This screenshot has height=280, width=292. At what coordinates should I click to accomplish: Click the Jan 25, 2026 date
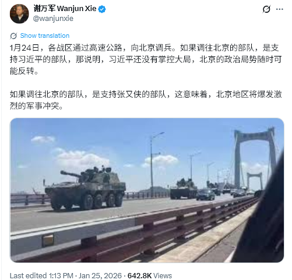100,275
